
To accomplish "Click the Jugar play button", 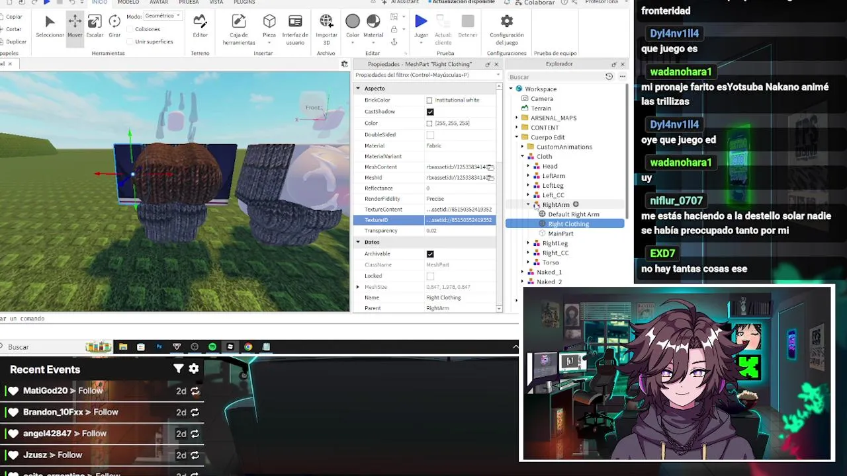I will click(421, 26).
